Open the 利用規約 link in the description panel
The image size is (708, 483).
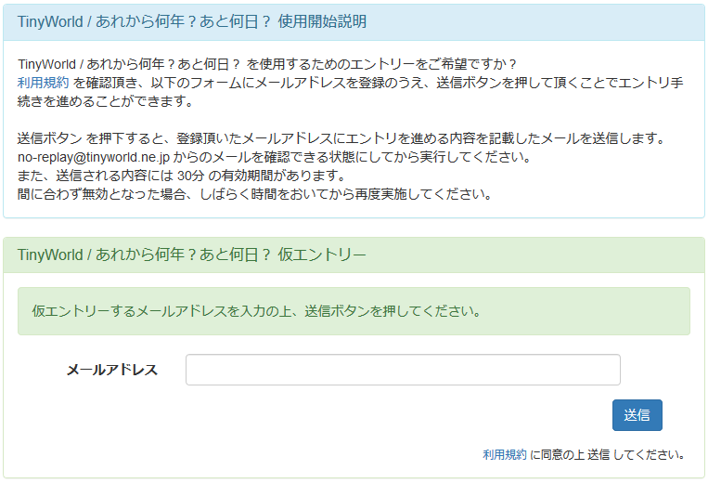(x=43, y=83)
